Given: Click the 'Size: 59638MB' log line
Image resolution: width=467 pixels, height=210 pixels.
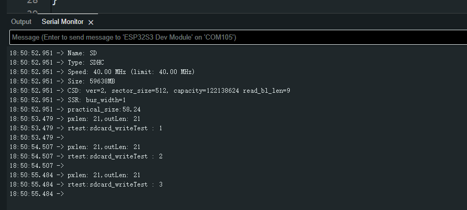Looking at the screenshot, I should (x=62, y=81).
